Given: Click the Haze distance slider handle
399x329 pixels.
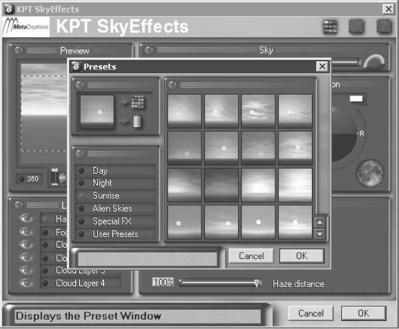Looking at the screenshot, I should (x=258, y=283).
